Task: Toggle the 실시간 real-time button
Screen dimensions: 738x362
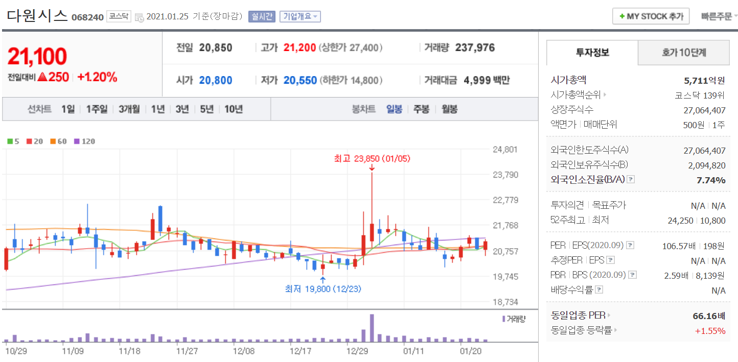Action: click(262, 16)
